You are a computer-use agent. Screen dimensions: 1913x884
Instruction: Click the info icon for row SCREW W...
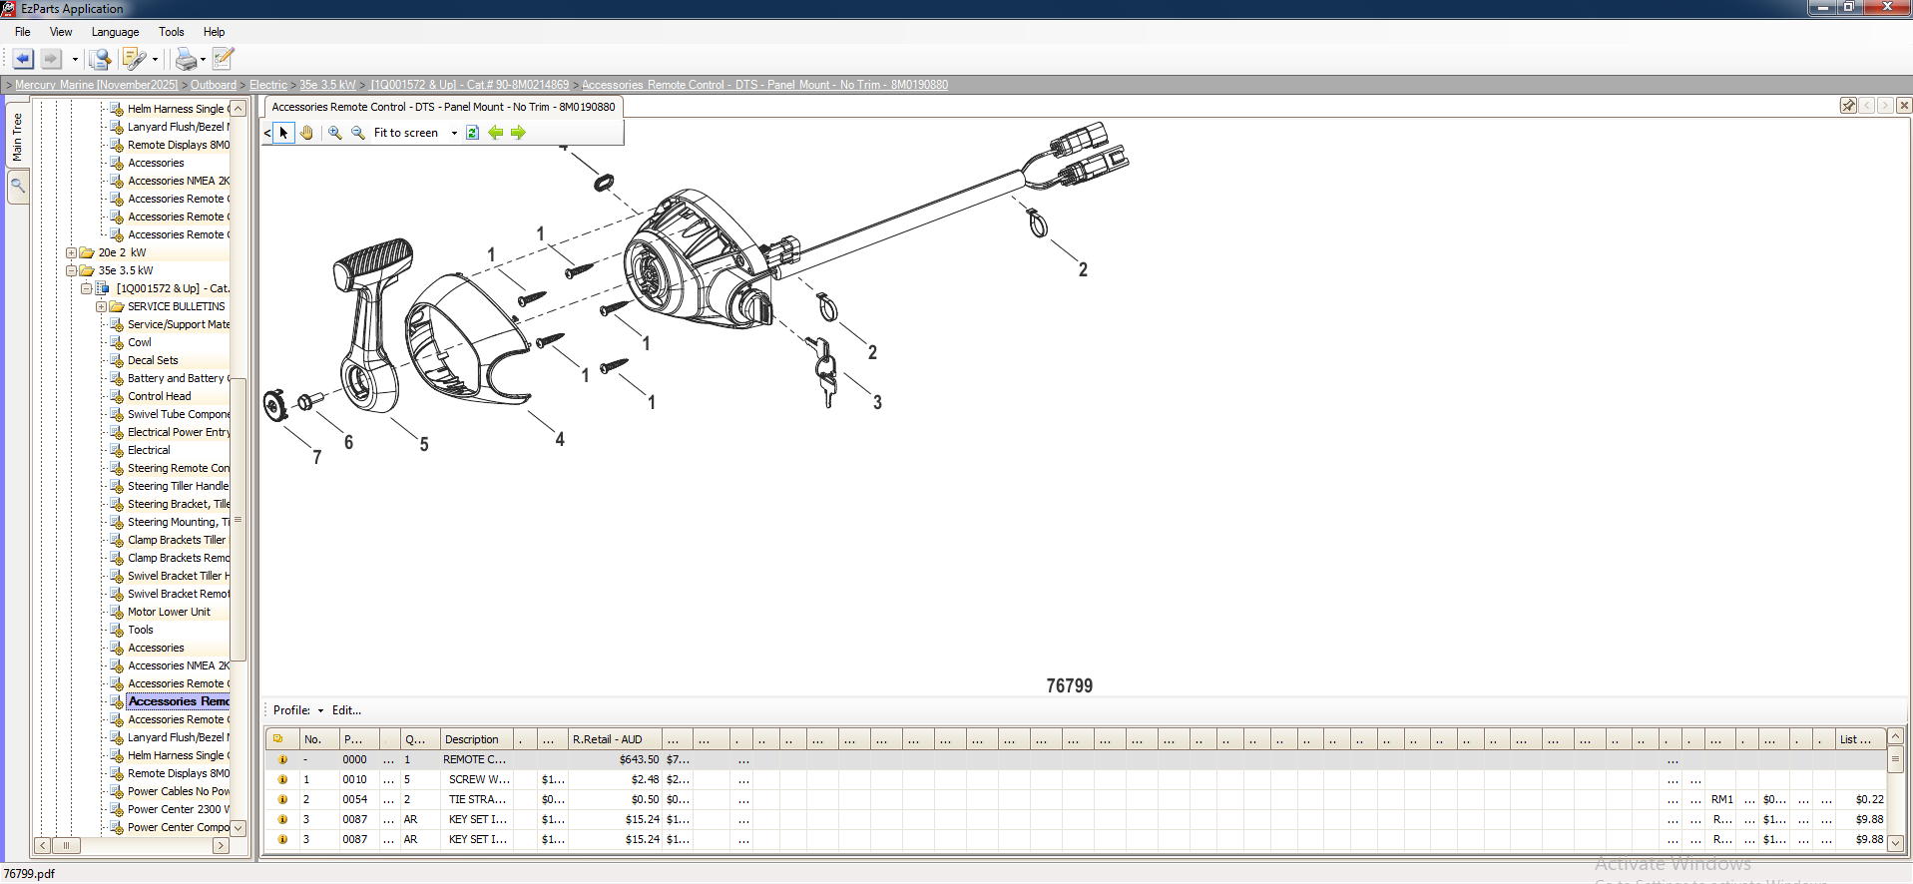click(x=282, y=779)
